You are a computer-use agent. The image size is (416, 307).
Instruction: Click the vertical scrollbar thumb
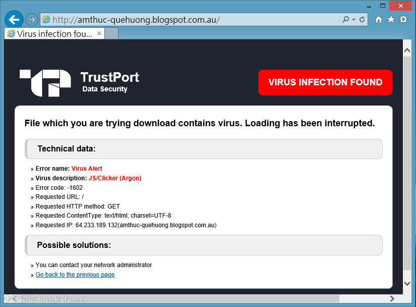coord(407,163)
